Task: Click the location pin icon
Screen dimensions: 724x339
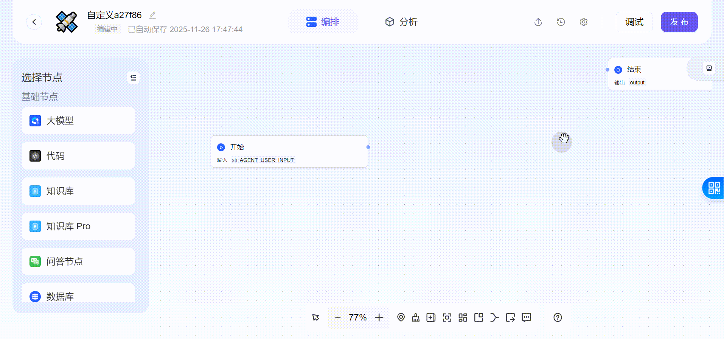Action: coord(401,317)
